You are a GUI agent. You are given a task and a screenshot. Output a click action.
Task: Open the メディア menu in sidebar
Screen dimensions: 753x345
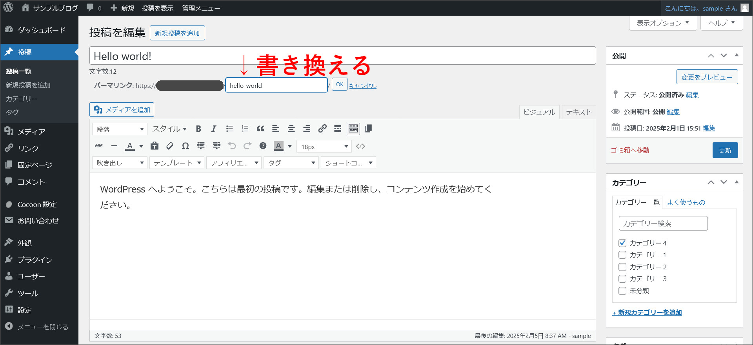(x=31, y=132)
